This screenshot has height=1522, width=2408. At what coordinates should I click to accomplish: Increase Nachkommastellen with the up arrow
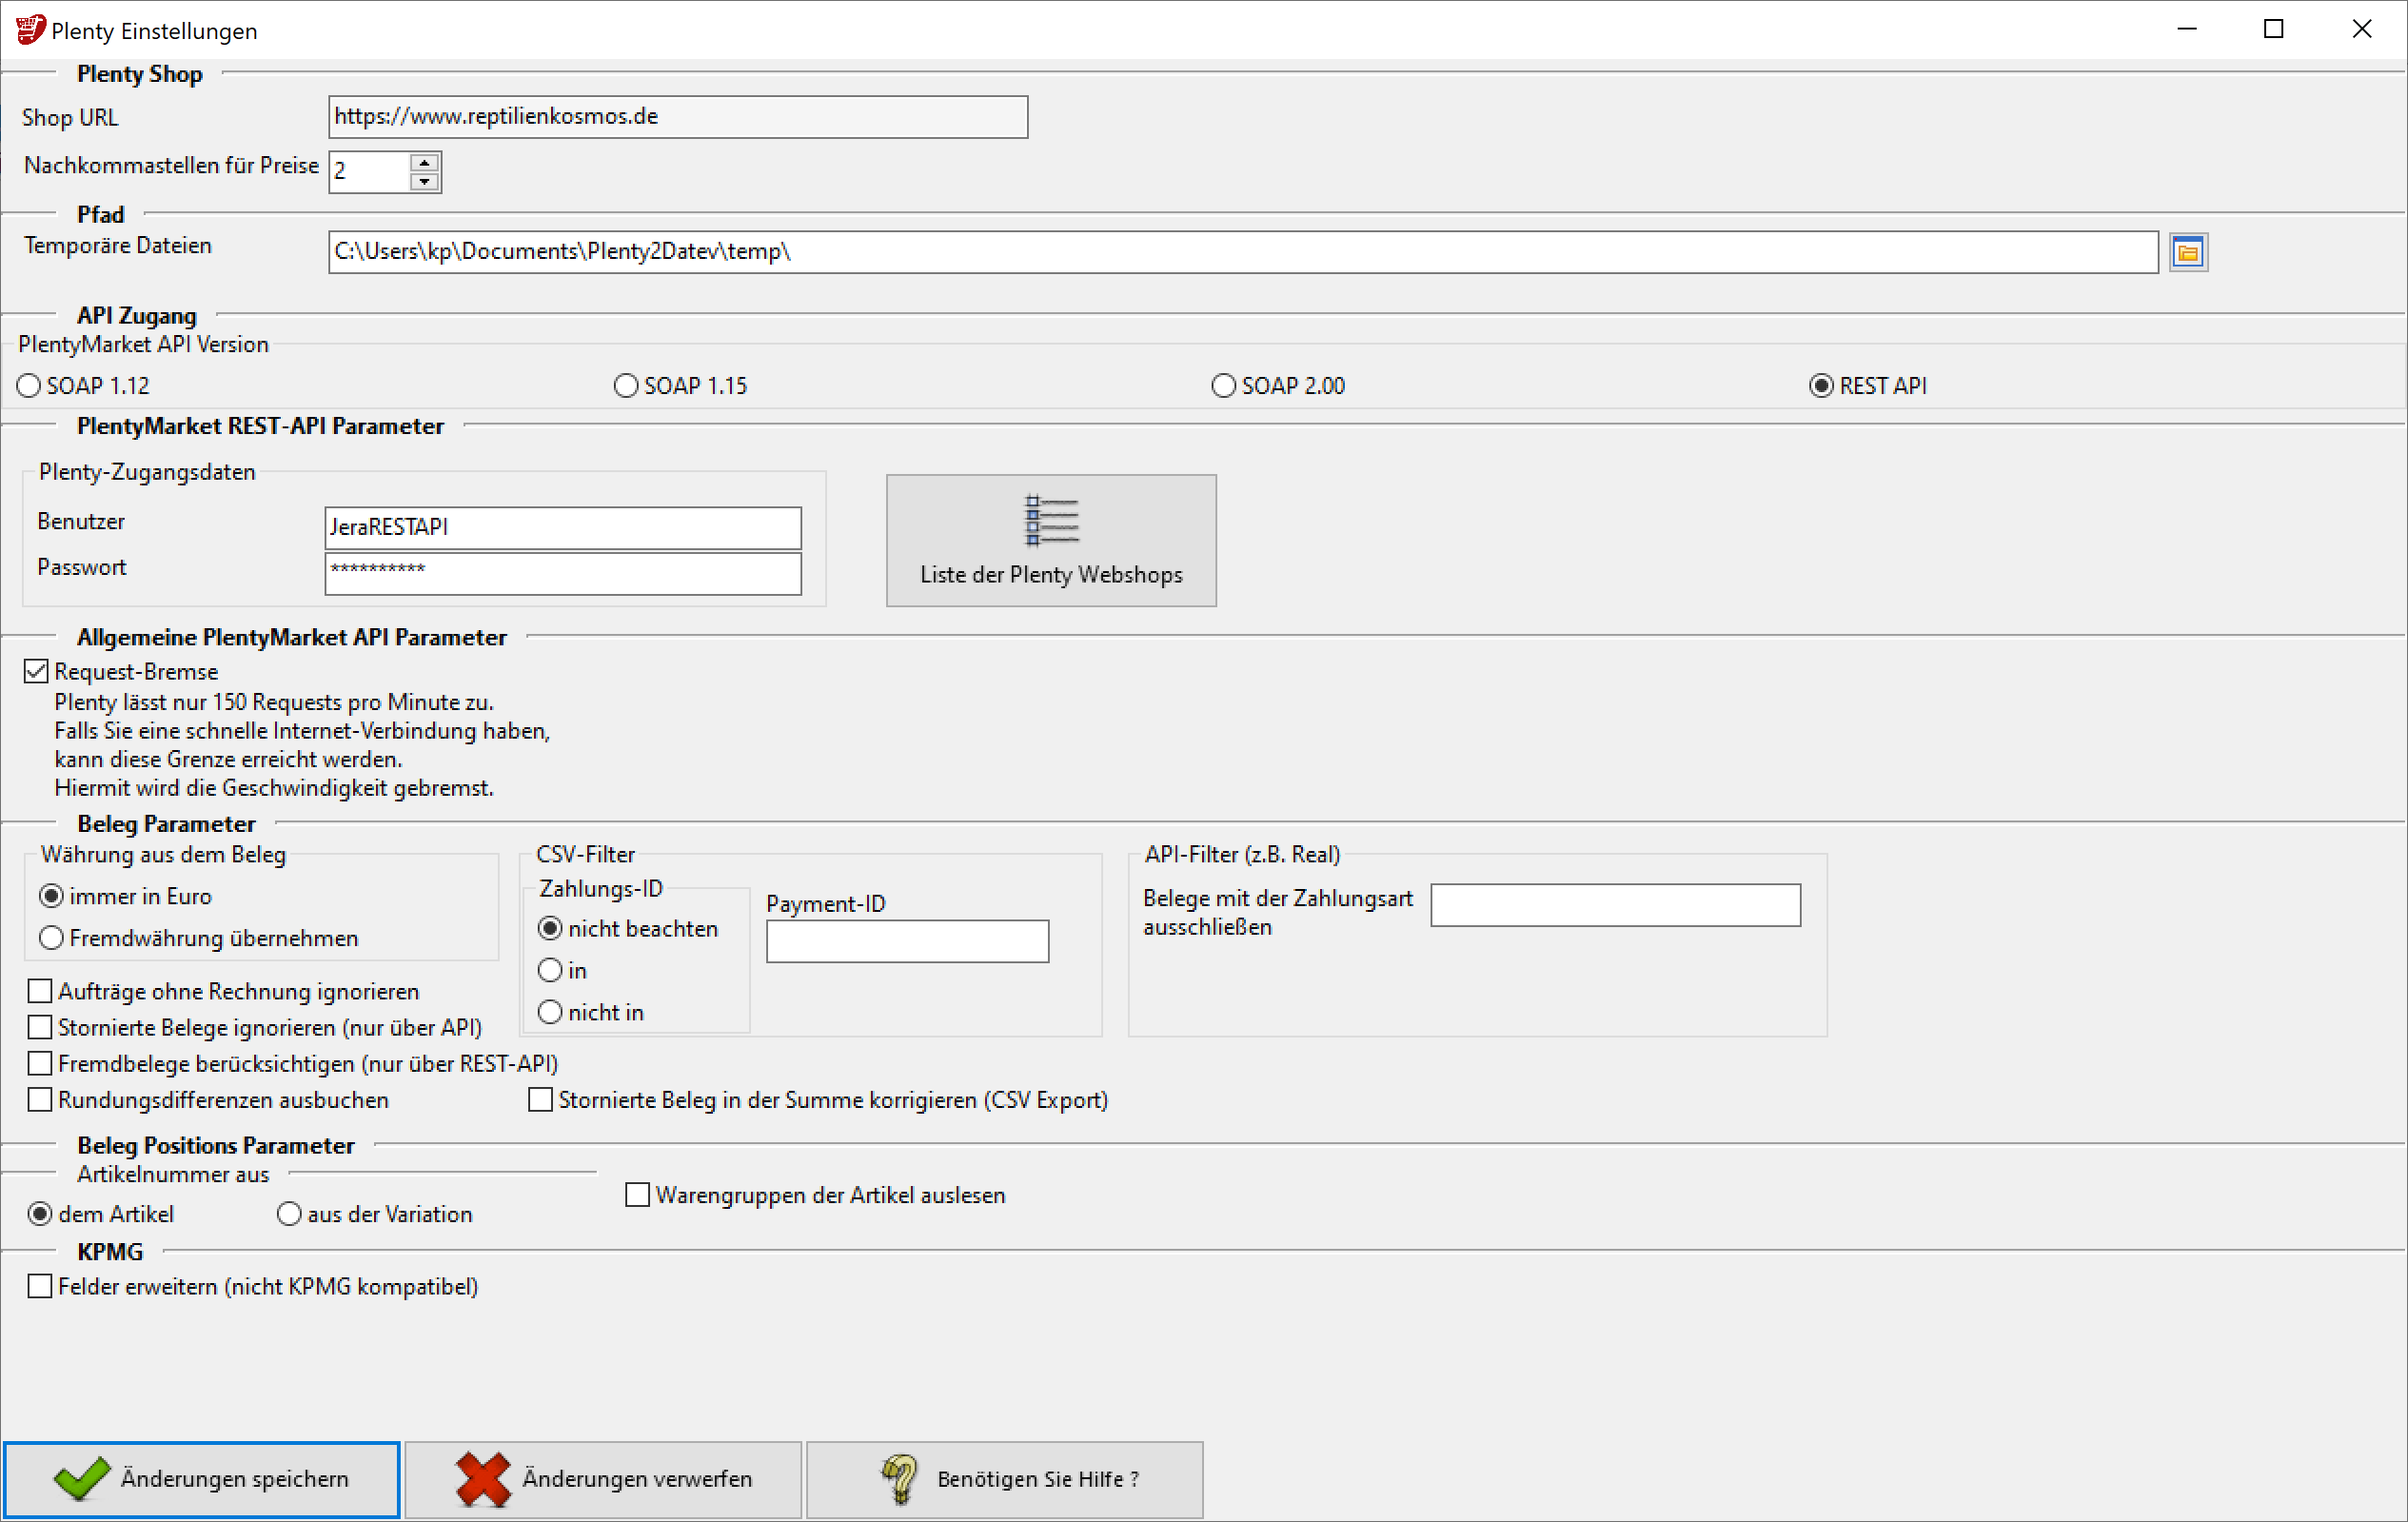(x=425, y=162)
